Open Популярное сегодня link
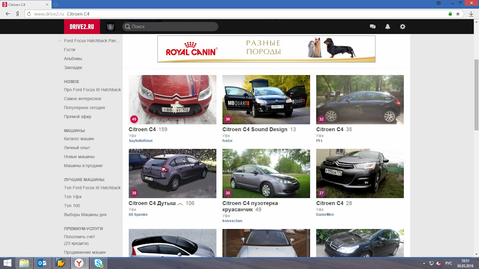 pos(84,108)
